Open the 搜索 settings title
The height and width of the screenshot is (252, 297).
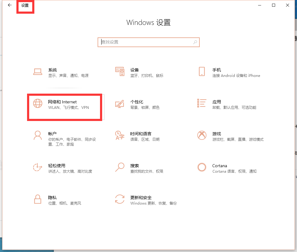tap(134, 166)
